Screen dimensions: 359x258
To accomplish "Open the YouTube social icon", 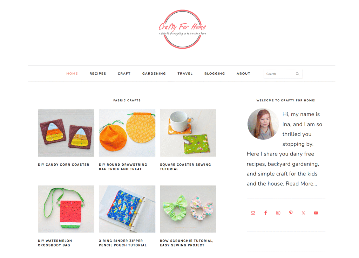I will tap(316, 213).
